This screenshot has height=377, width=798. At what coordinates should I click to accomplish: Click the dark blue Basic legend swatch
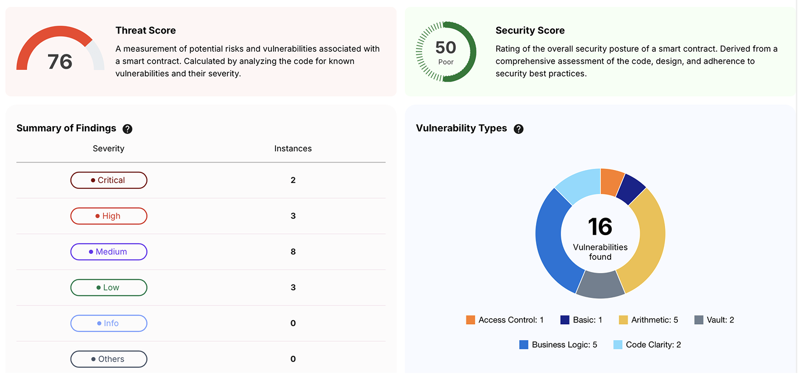pyautogui.click(x=565, y=320)
